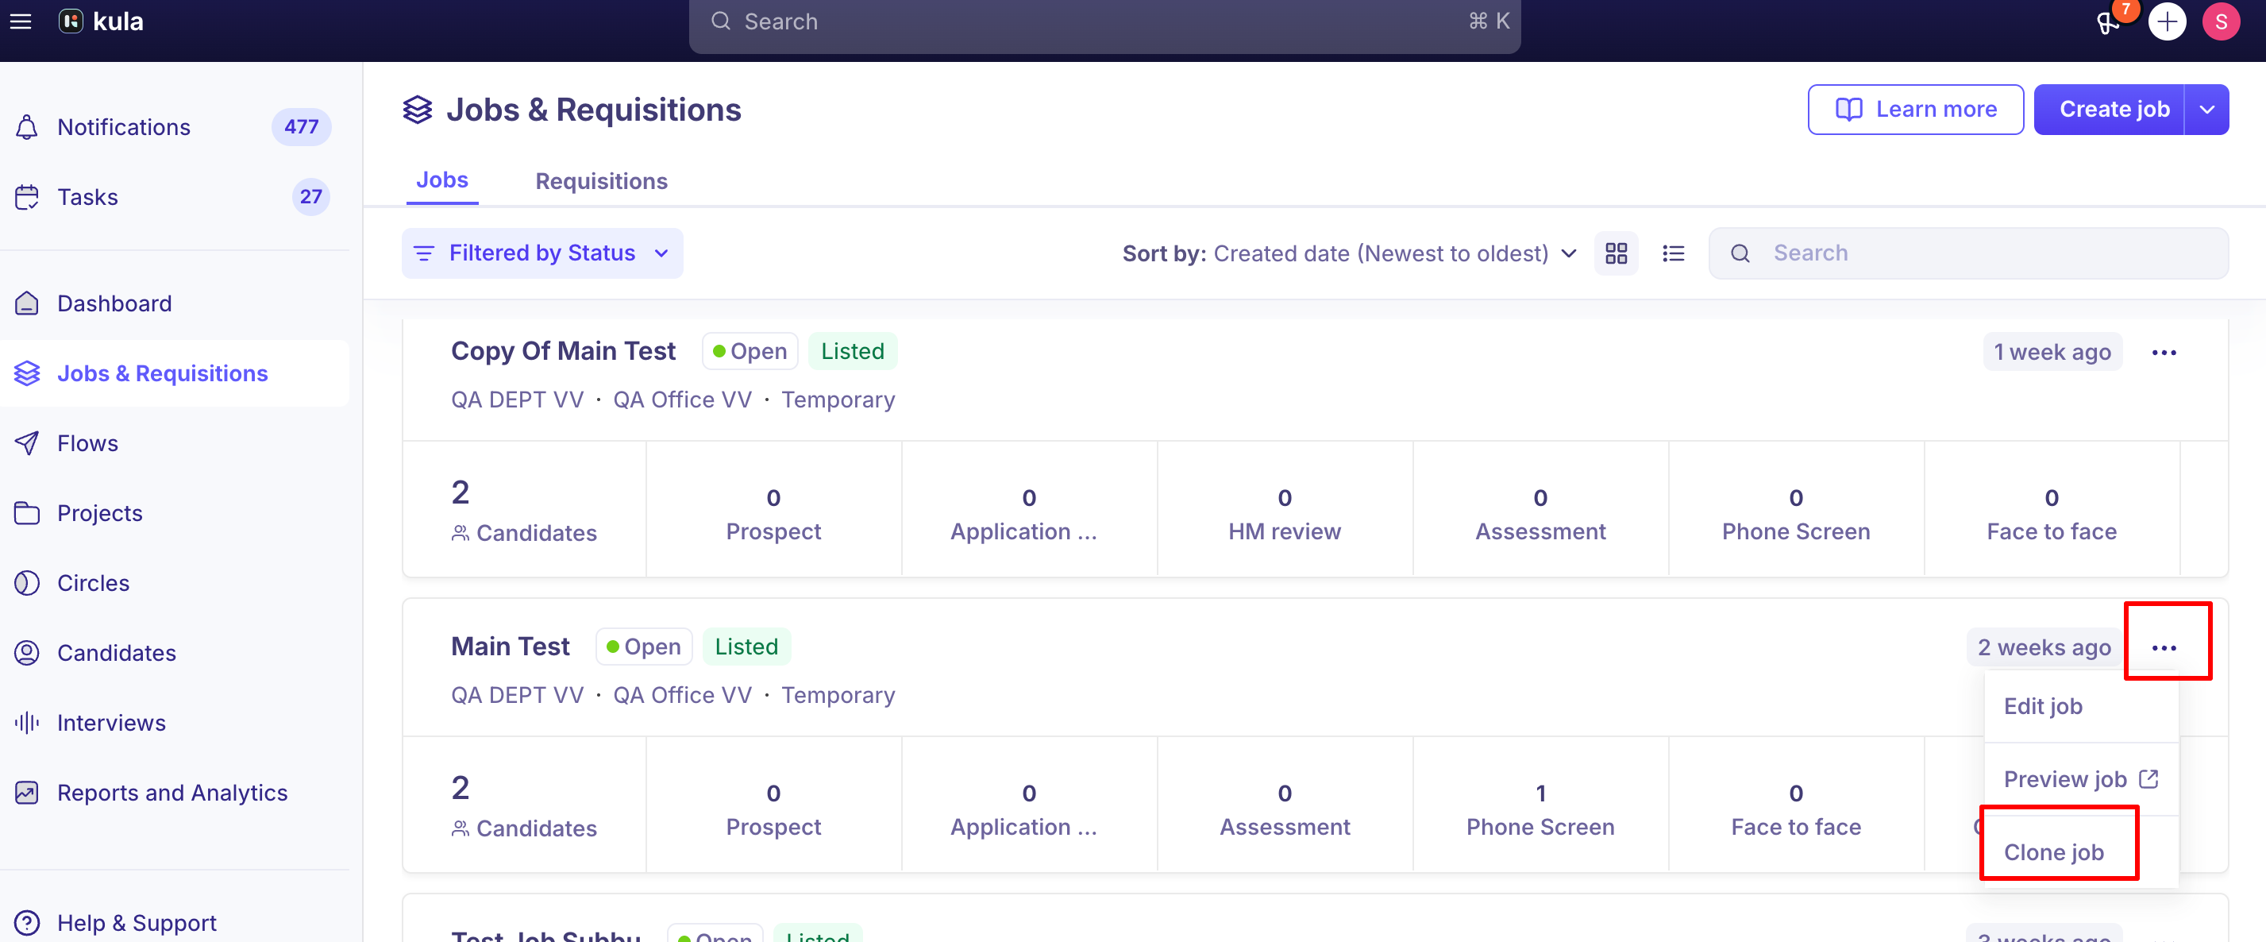
Task: Click the Help & Support question icon
Action: click(27, 923)
